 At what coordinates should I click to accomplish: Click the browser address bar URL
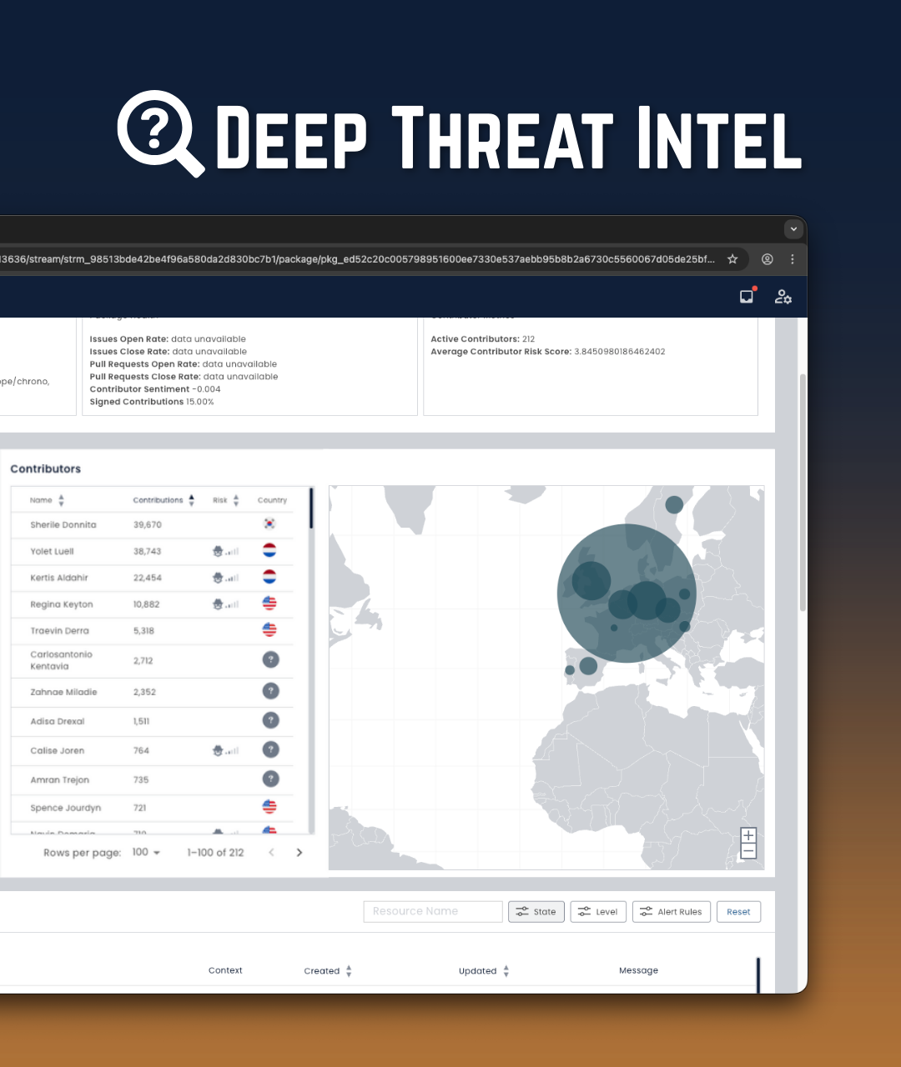tap(357, 259)
